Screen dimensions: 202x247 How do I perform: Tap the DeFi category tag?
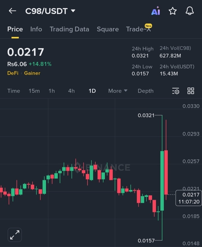pos(13,73)
